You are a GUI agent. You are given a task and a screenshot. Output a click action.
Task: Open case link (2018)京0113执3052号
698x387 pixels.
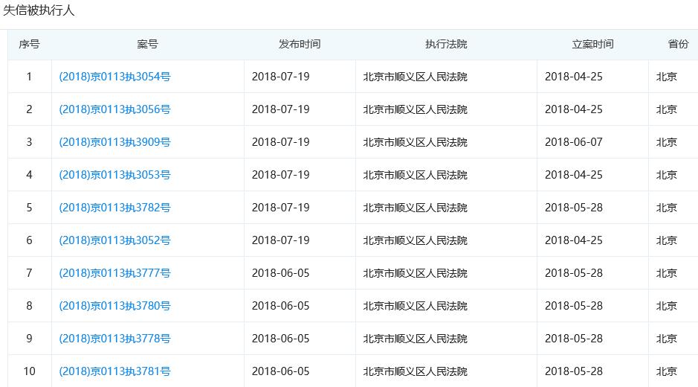click(115, 240)
